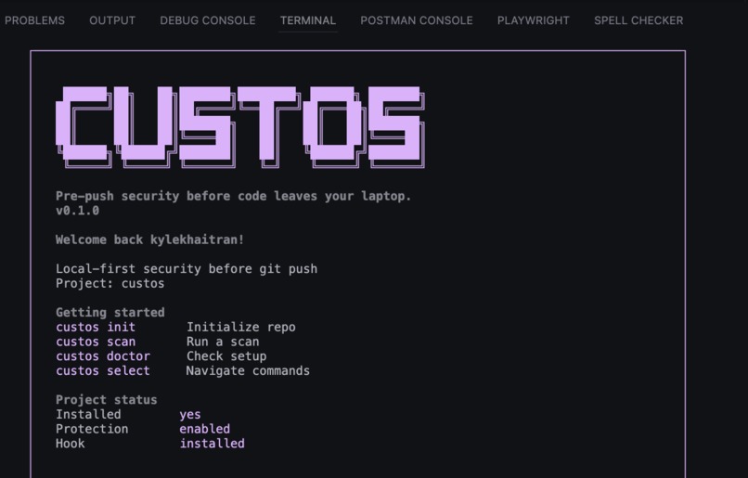Open the SPELL CHECKER tab
Viewport: 748px width, 478px height.
pyautogui.click(x=638, y=20)
